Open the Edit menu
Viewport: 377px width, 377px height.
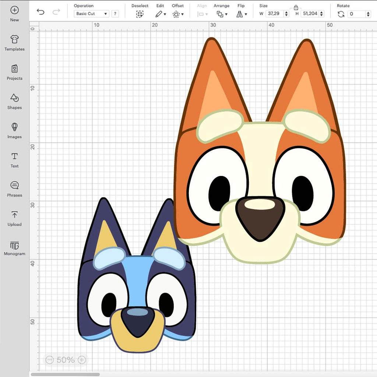click(160, 14)
